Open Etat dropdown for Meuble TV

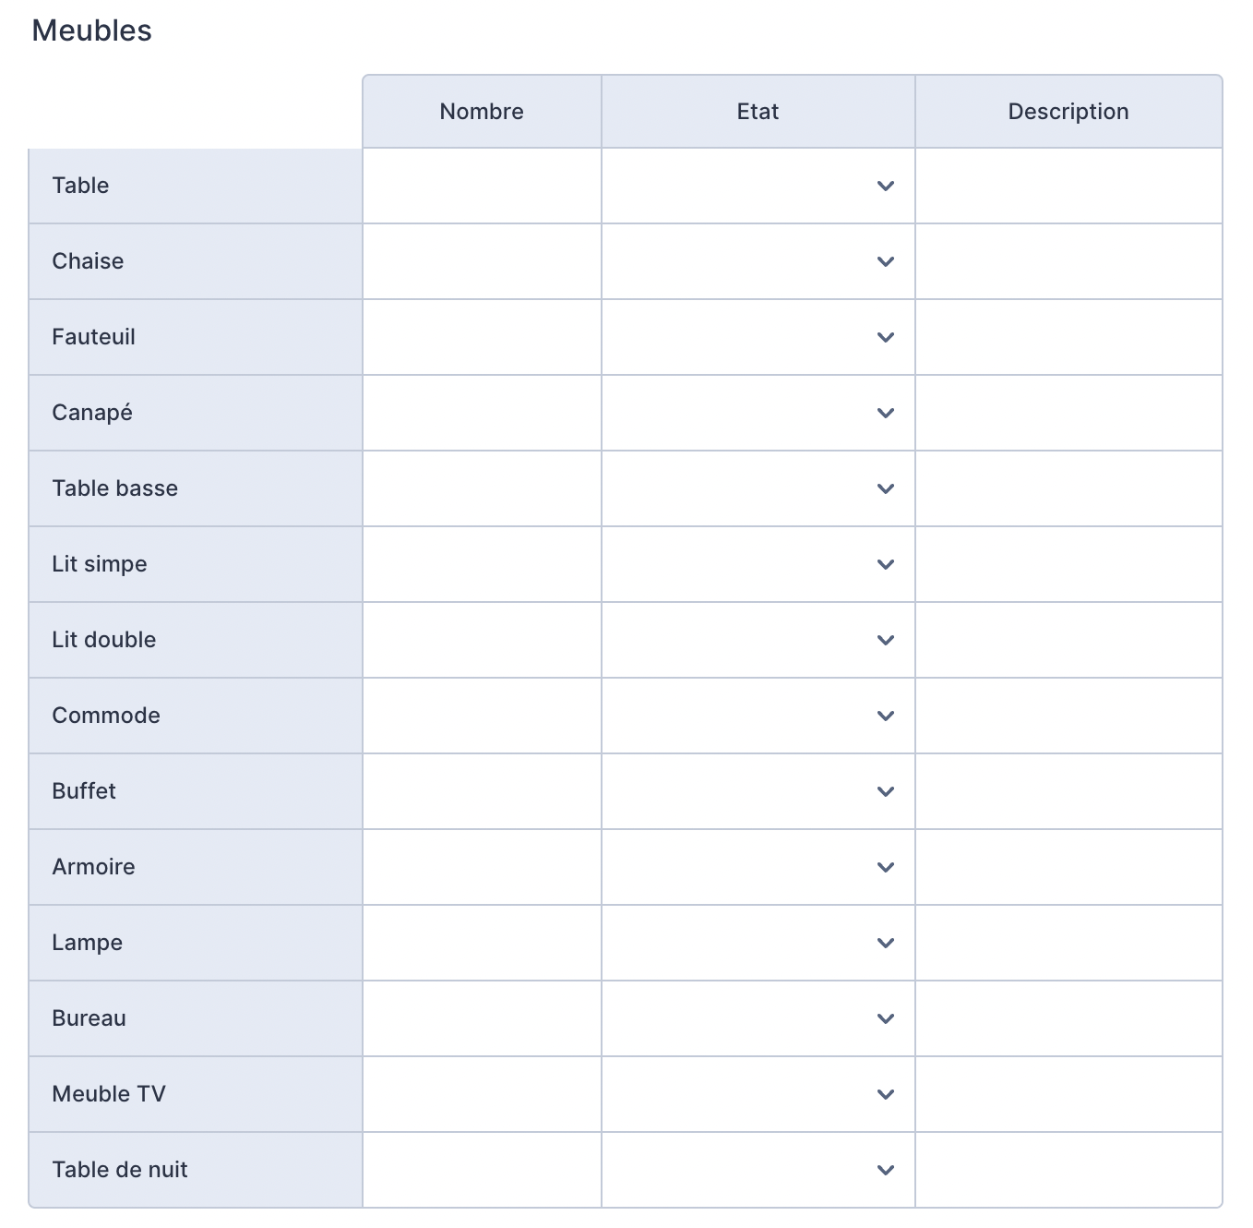[x=758, y=1094]
